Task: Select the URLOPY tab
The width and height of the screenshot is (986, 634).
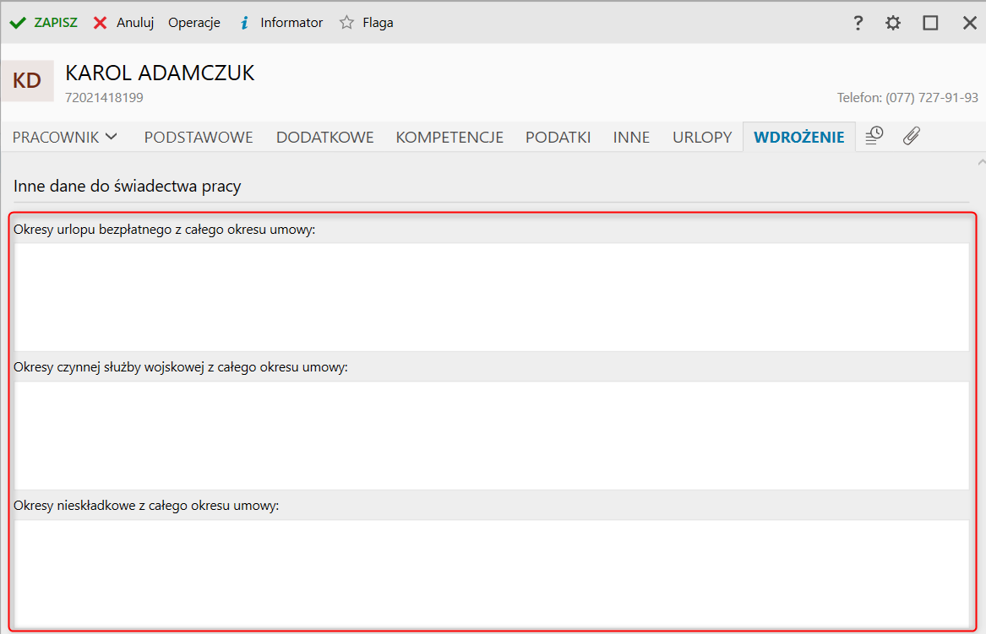Action: point(702,137)
